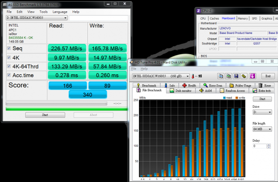Click the red cross Health icon
The image size is (278, 182).
pyautogui.click(x=184, y=86)
